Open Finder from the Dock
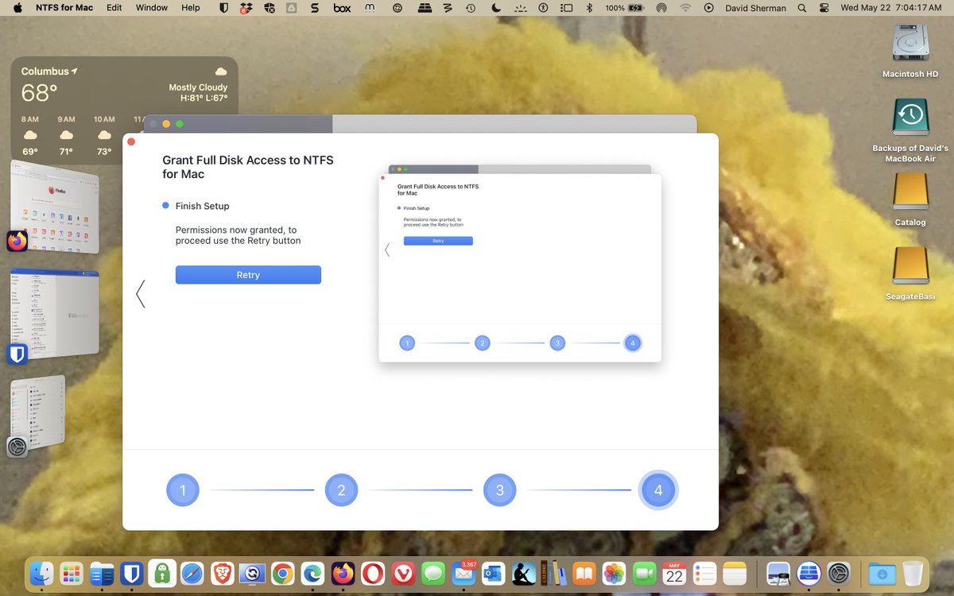The height and width of the screenshot is (596, 954). pyautogui.click(x=40, y=574)
